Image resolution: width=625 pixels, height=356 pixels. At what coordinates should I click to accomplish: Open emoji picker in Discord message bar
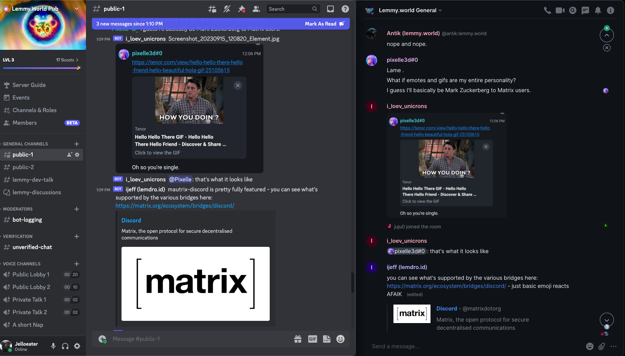point(340,339)
